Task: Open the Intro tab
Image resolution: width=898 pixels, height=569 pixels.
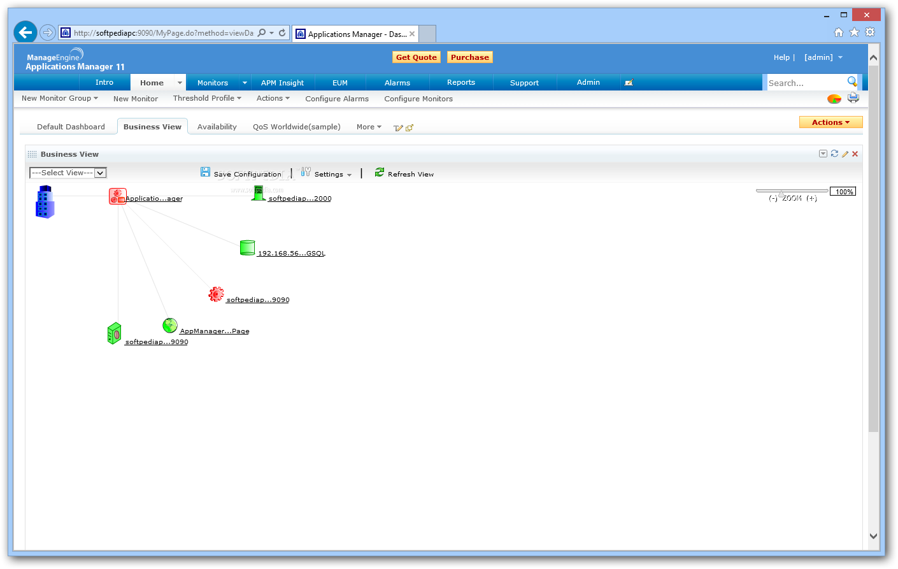Action: 104,82
